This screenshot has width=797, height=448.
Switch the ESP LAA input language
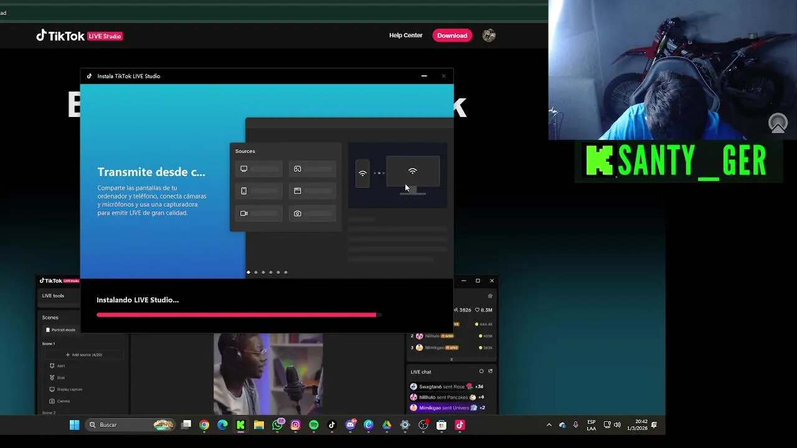click(592, 425)
